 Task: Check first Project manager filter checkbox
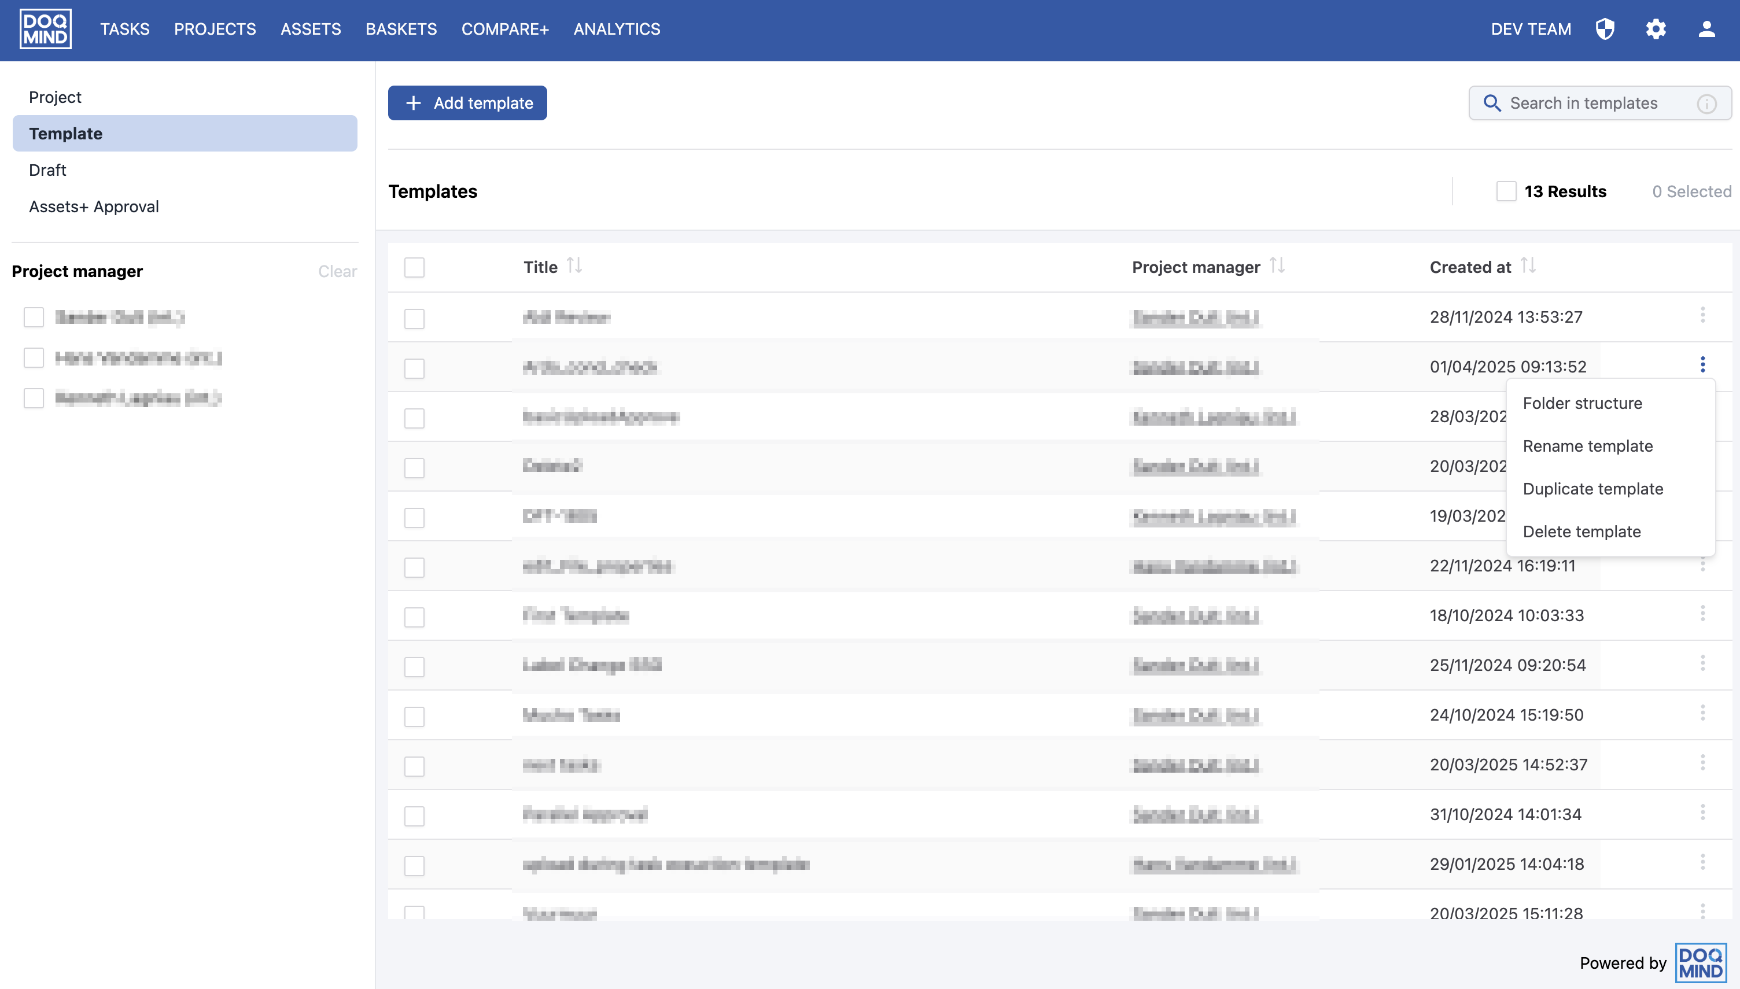[x=34, y=317]
